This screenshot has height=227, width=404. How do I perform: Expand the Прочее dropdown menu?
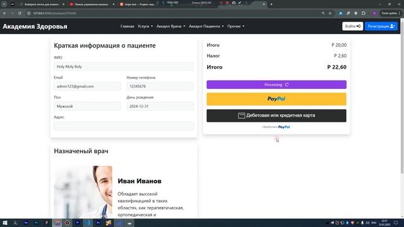click(235, 26)
